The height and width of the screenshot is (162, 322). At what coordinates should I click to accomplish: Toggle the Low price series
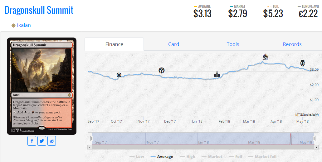[x=137, y=157]
